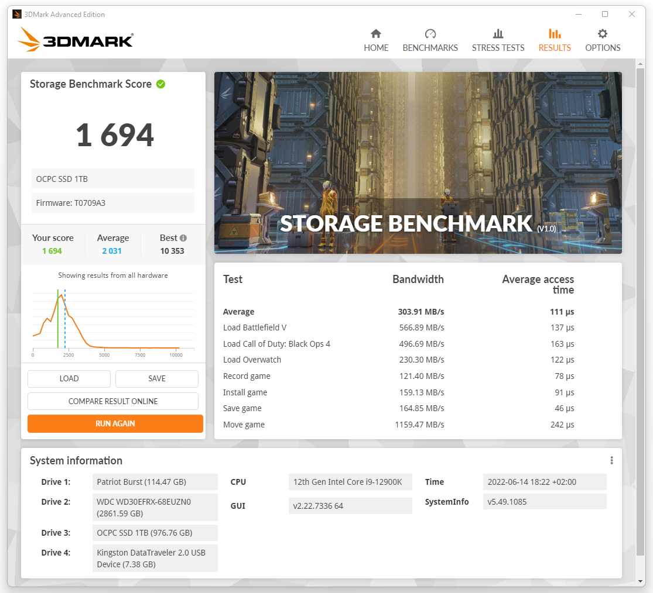Click the SAVE button
Screen dimensions: 653x593
click(157, 379)
